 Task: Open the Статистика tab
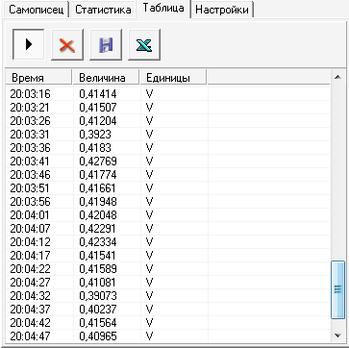coord(103,10)
